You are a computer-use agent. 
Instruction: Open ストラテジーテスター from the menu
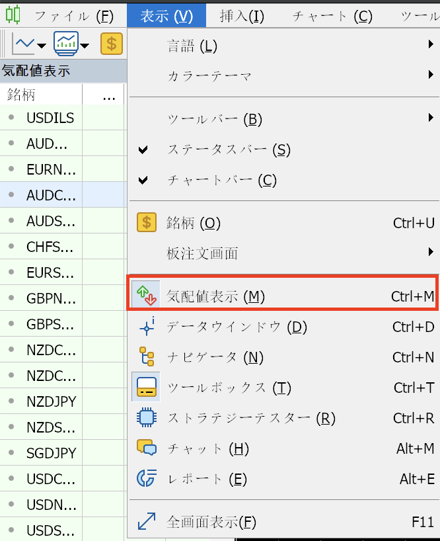tap(251, 418)
